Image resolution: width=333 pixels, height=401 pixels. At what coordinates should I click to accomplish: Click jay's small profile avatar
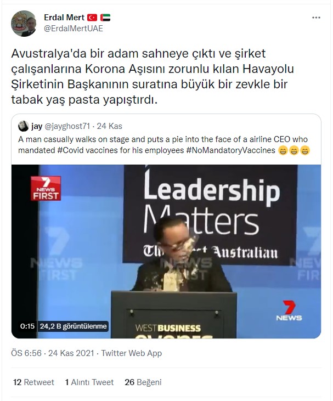[x=23, y=126]
